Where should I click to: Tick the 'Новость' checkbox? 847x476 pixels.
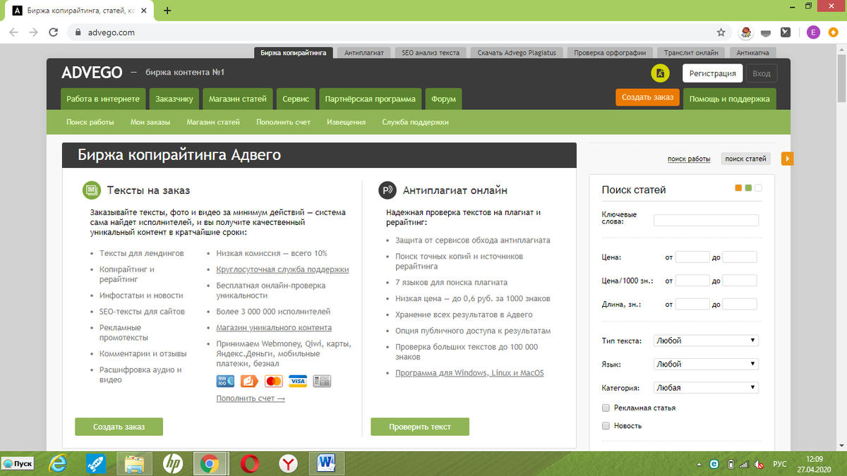tap(606, 426)
